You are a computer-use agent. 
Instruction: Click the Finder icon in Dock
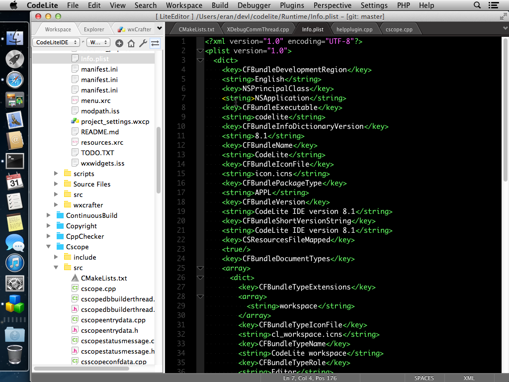click(x=15, y=38)
